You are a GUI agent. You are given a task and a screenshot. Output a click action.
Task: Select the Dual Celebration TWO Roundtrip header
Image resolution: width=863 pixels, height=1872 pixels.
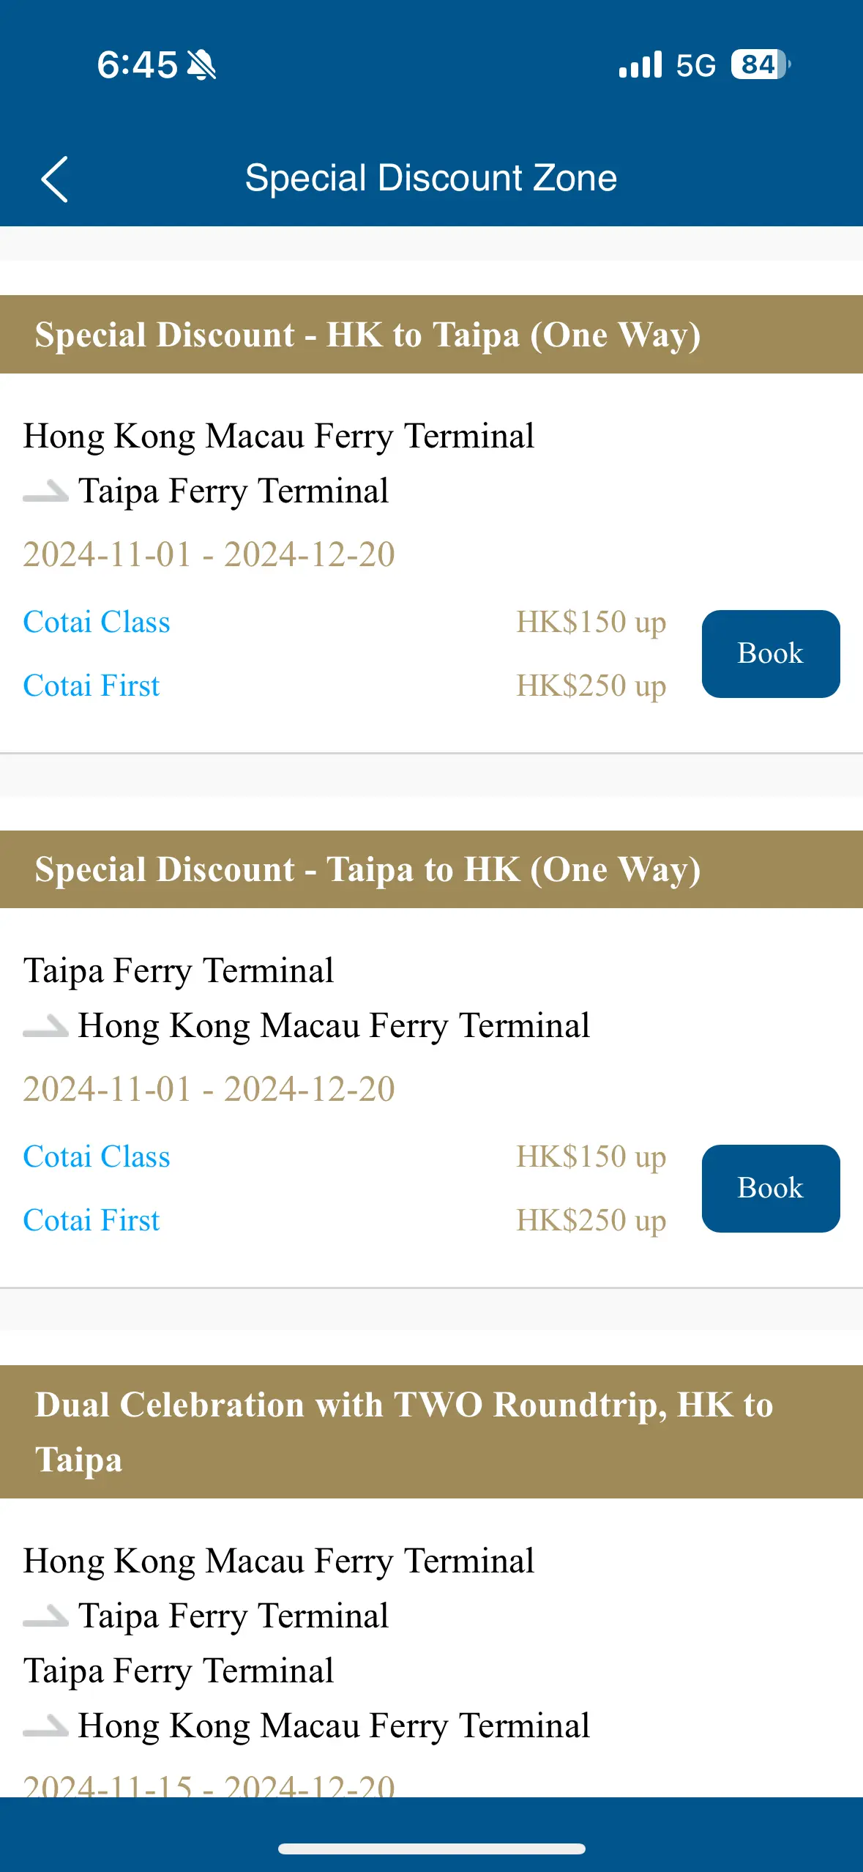pos(431,1431)
